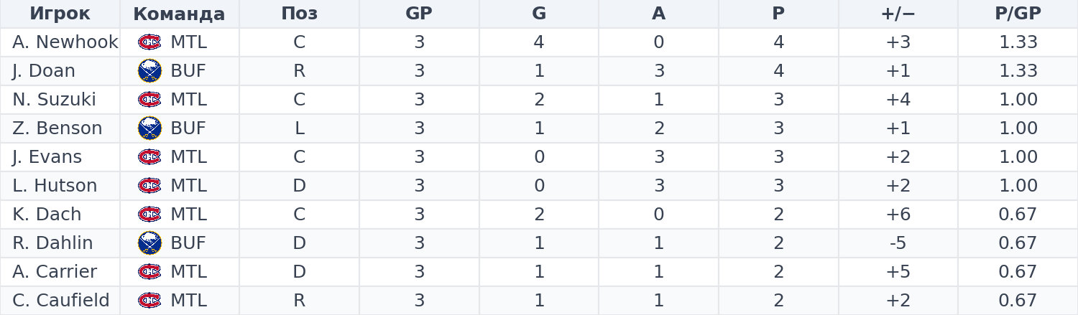Sort players by the G column header

[539, 14]
